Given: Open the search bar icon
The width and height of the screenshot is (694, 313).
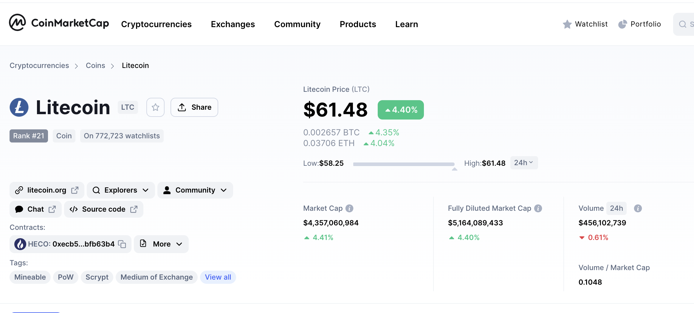Looking at the screenshot, I should pyautogui.click(x=683, y=24).
